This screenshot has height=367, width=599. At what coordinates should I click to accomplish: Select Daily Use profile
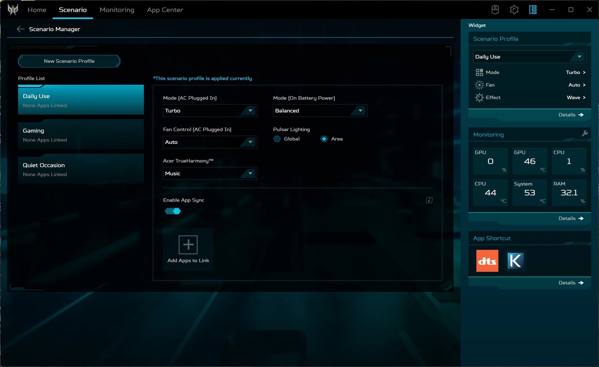tap(81, 100)
